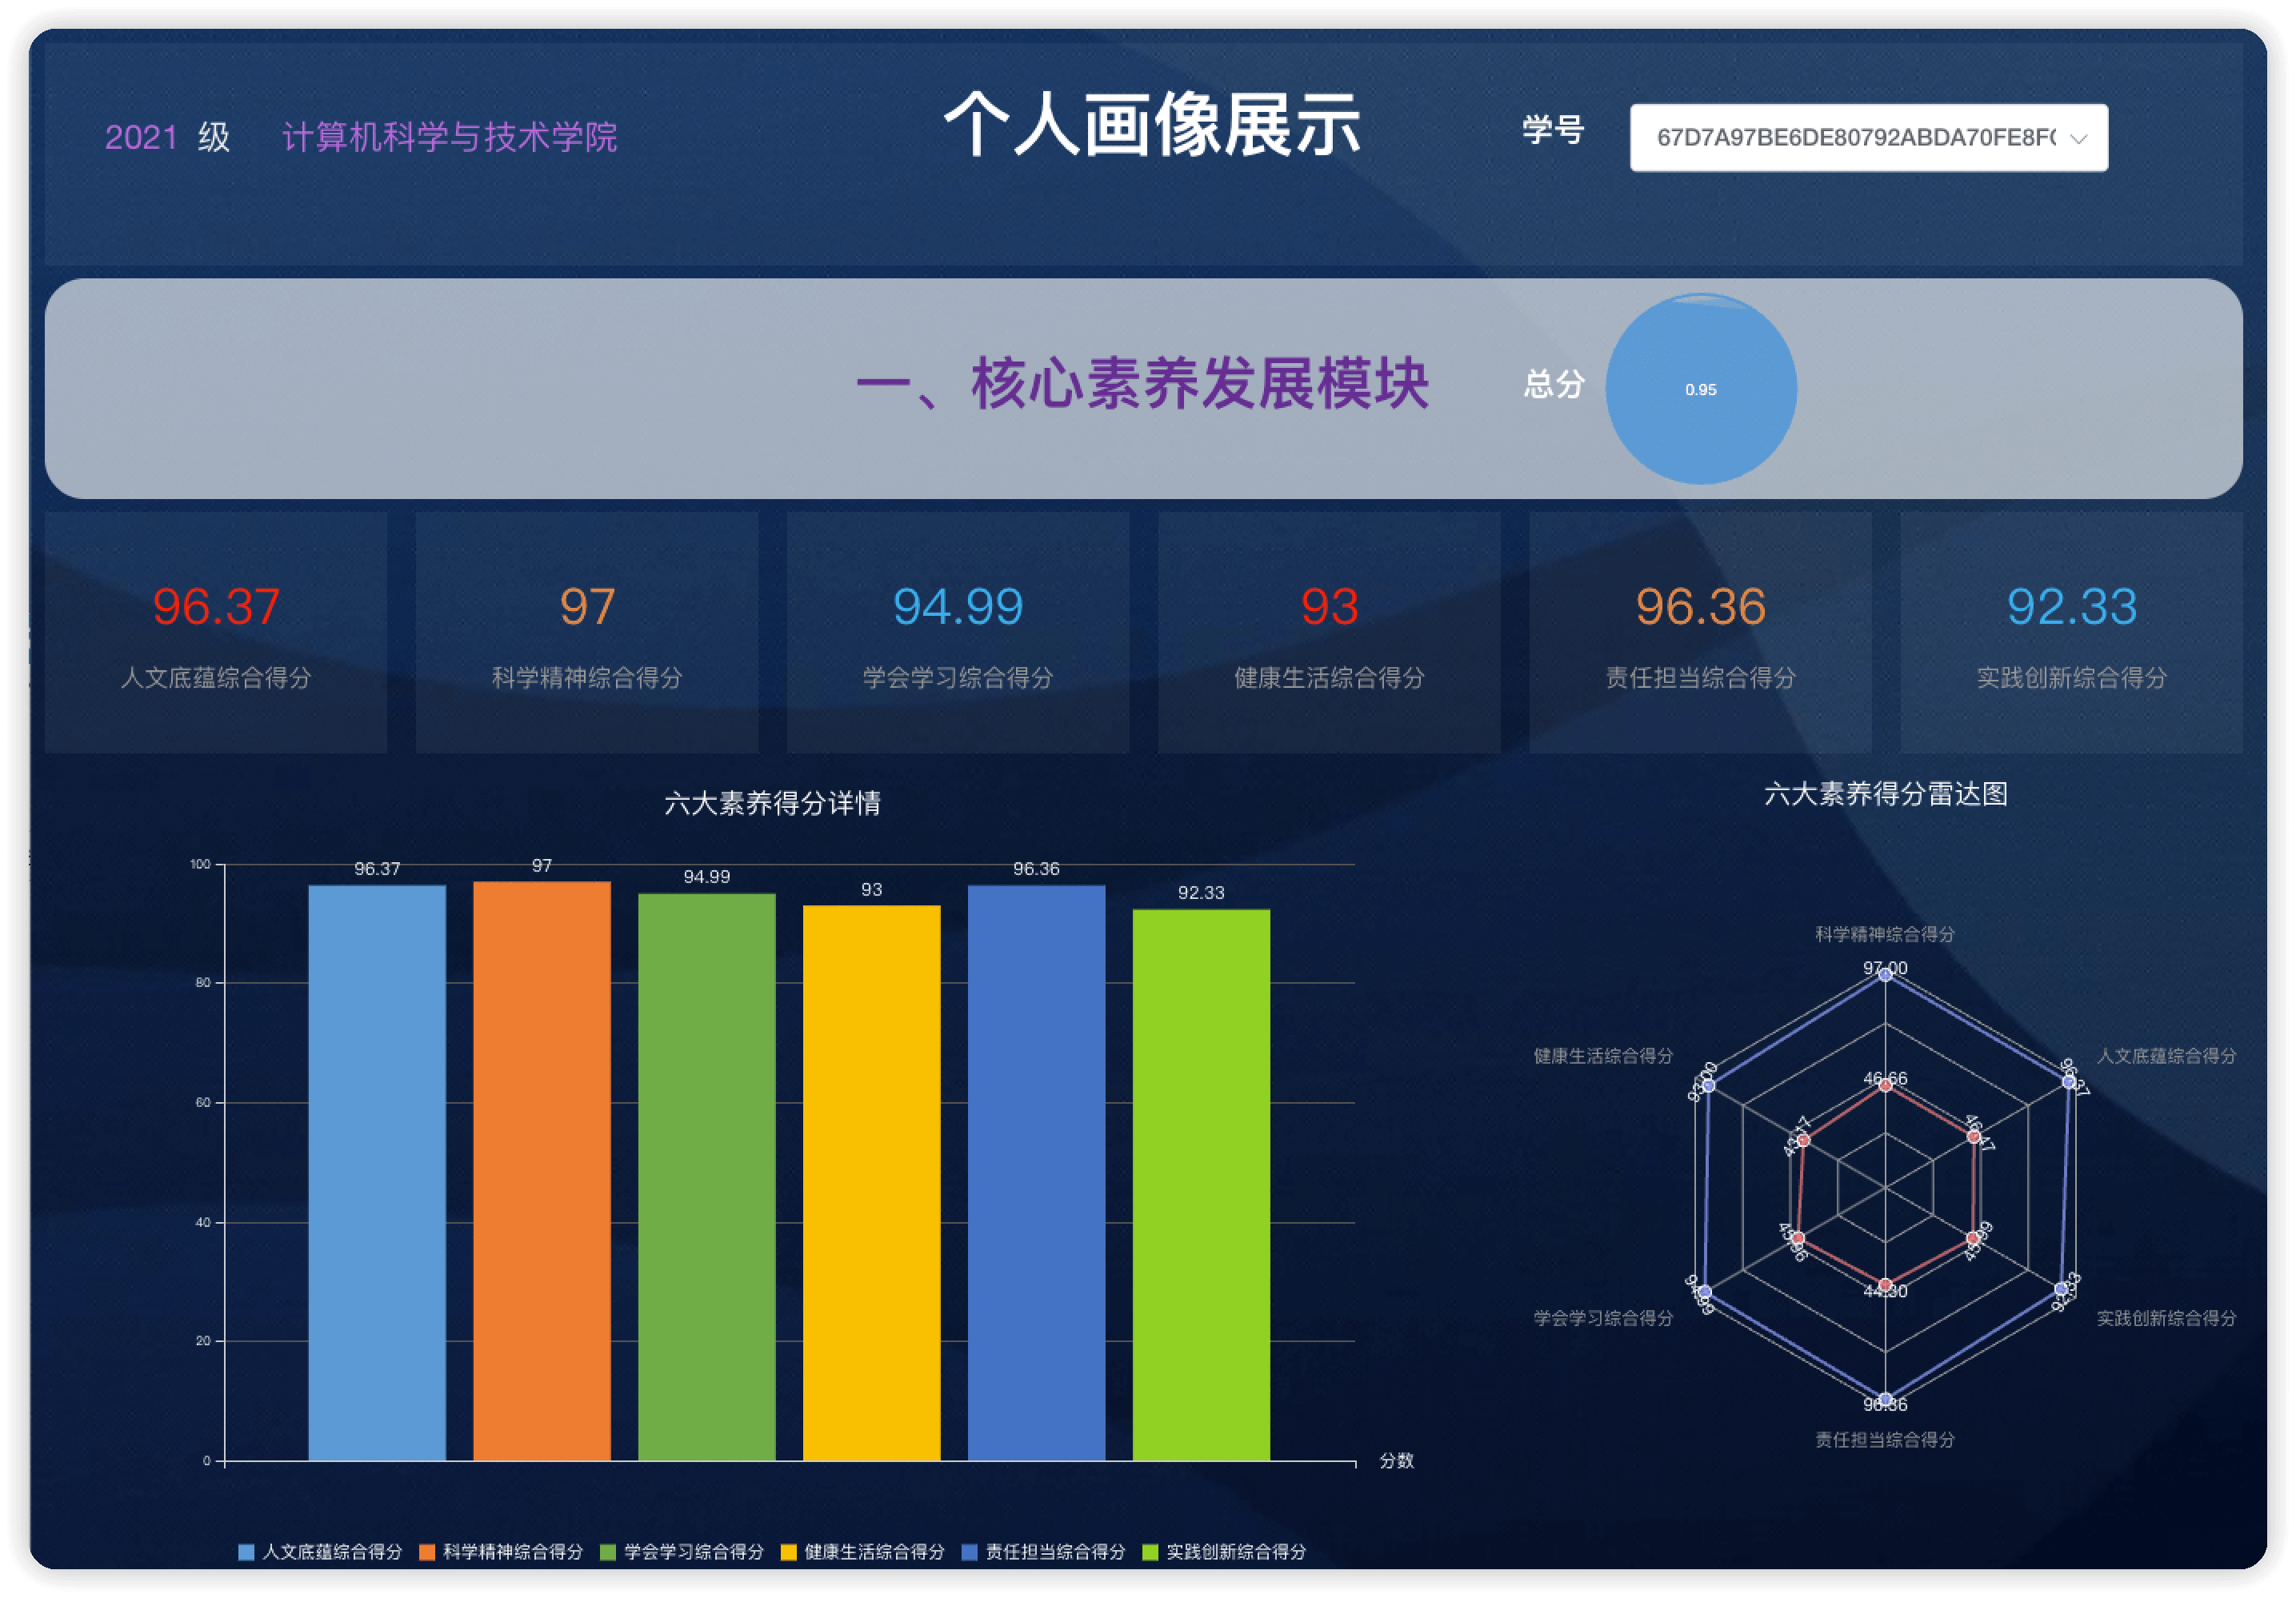Viewport: 2296px width, 1598px height.
Task: Click the light blue 96.37 bar
Action: tap(377, 1172)
